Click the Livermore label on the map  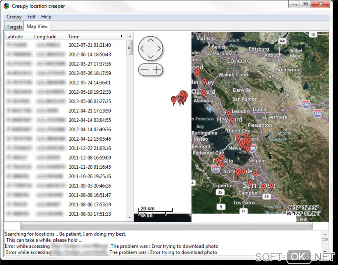tap(276, 117)
